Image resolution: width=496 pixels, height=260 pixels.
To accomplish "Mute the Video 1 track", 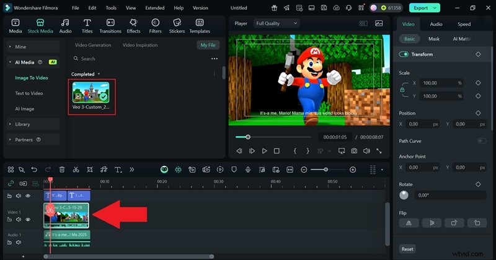I will 19,219.
